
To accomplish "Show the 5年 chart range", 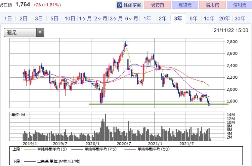I will (x=194, y=18).
